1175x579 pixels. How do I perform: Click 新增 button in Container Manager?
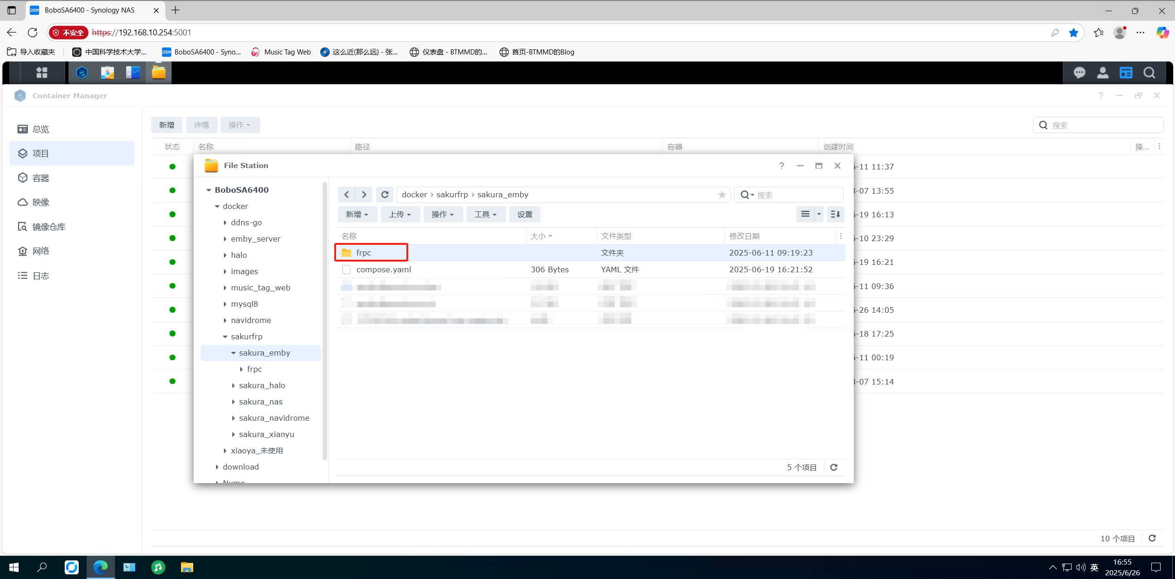click(167, 125)
